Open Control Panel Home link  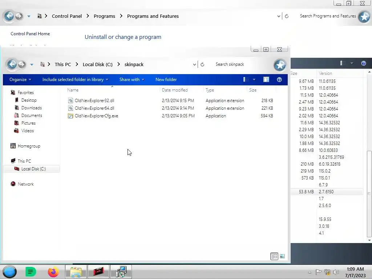(30, 34)
